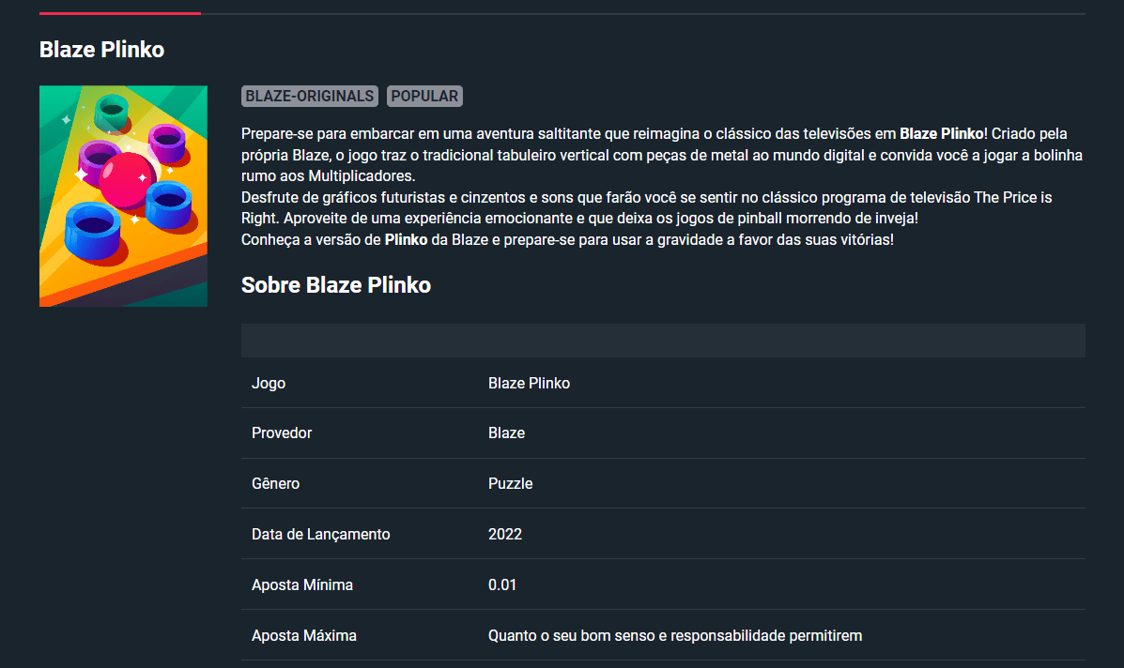
Task: Click the 0.01 minimum bet value
Action: [502, 584]
